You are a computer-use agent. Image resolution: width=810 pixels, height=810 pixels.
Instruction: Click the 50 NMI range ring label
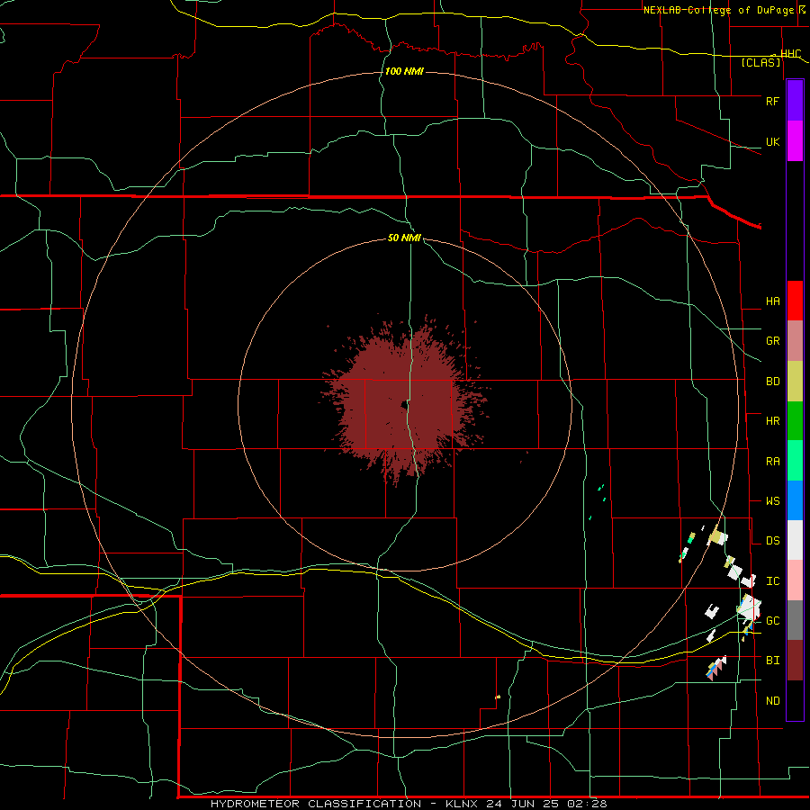click(404, 238)
